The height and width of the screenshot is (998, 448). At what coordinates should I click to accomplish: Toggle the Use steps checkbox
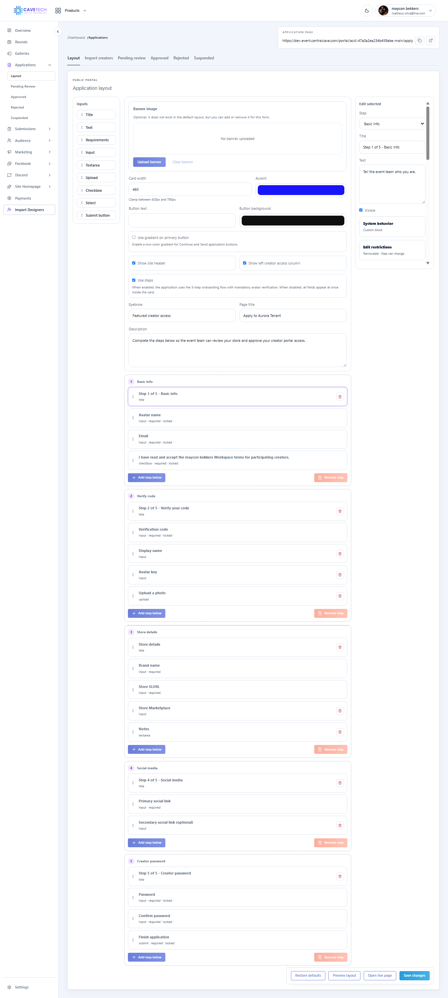coord(134,280)
